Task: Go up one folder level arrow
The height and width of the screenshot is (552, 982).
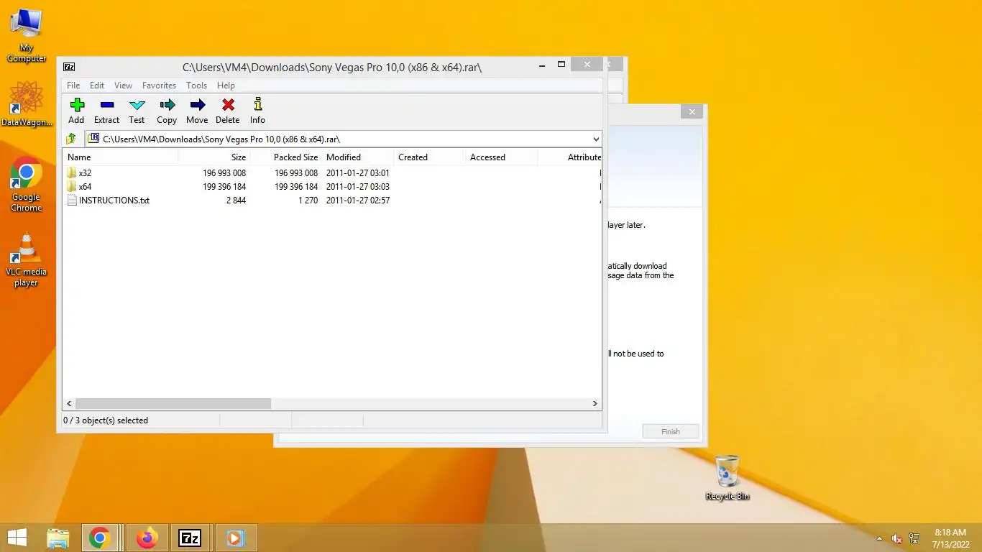Action: [71, 139]
